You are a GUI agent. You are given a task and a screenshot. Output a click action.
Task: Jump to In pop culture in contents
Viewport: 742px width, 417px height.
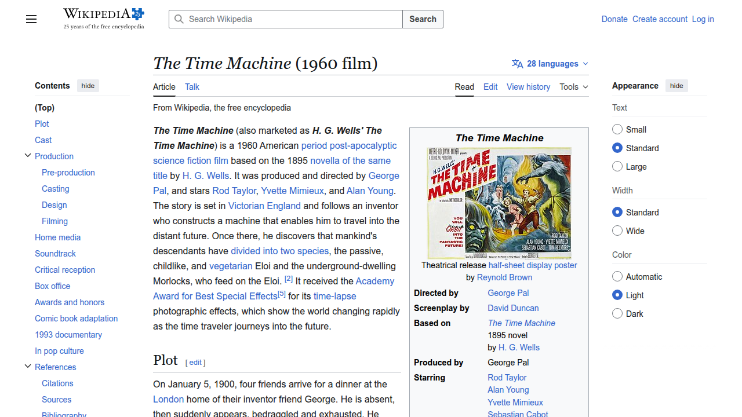click(x=59, y=351)
